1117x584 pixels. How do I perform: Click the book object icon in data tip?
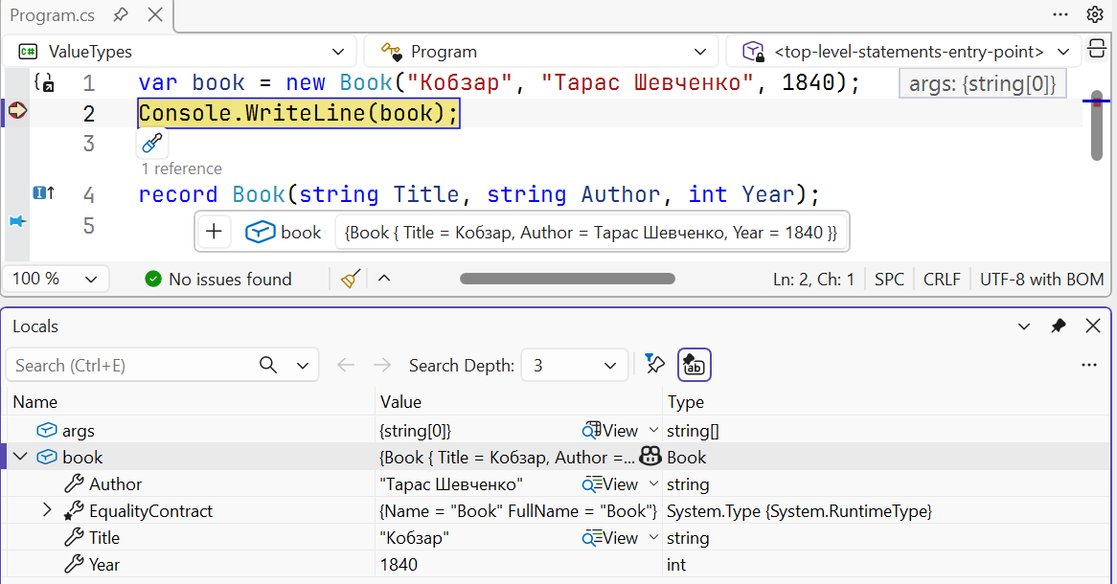pos(260,232)
